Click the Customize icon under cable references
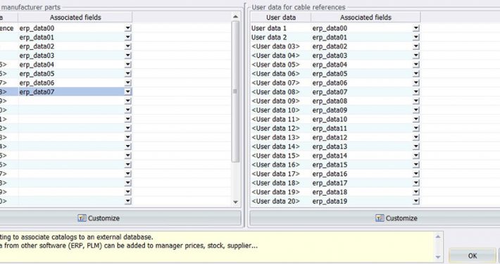500x264 pixels. point(380,218)
